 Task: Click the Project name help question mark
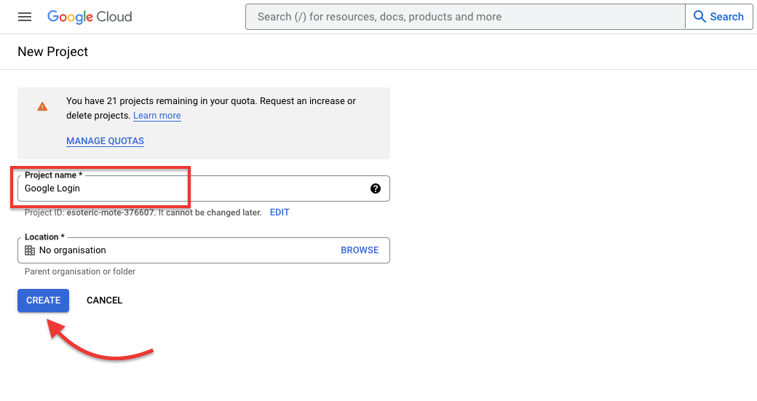point(375,188)
